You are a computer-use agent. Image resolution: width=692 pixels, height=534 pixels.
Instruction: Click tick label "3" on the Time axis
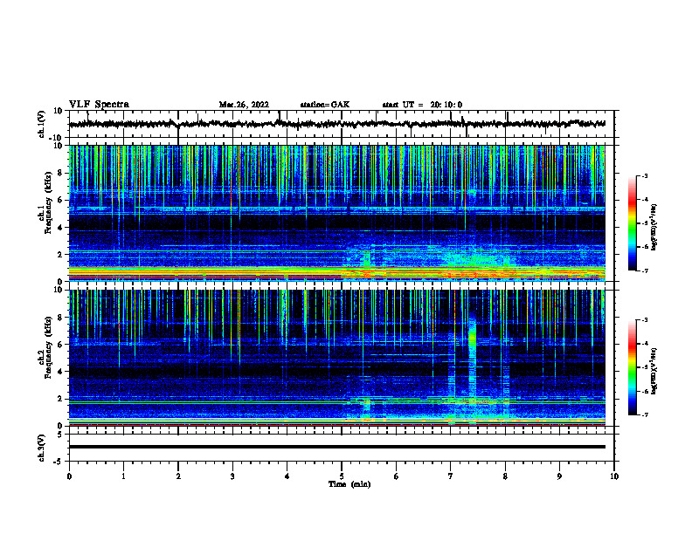[232, 476]
